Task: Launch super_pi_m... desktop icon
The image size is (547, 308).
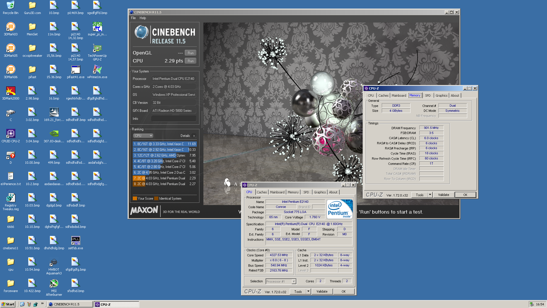Action: 97,29
